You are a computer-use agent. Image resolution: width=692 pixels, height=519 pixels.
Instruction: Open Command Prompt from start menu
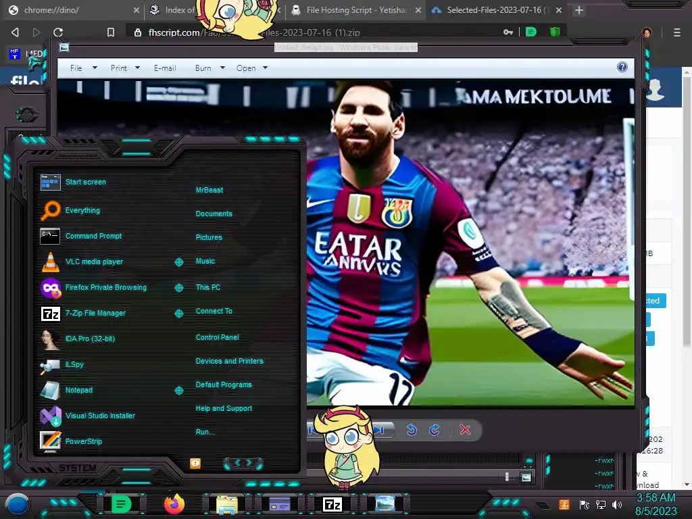click(x=81, y=236)
